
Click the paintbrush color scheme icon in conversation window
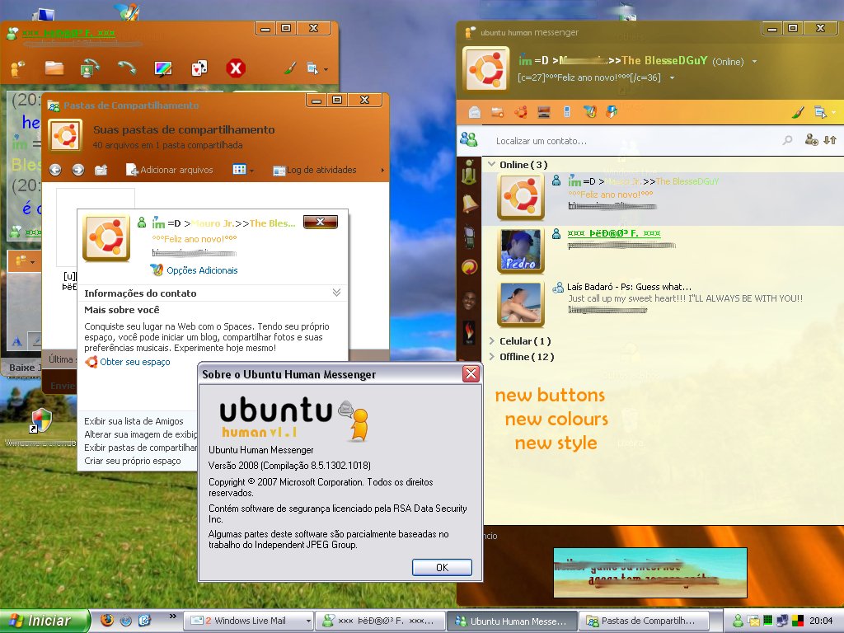click(290, 68)
